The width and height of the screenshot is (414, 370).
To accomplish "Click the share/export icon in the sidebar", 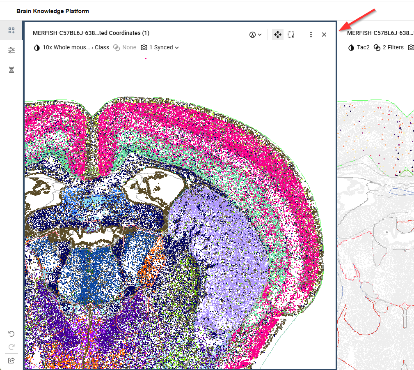I will click(11, 361).
